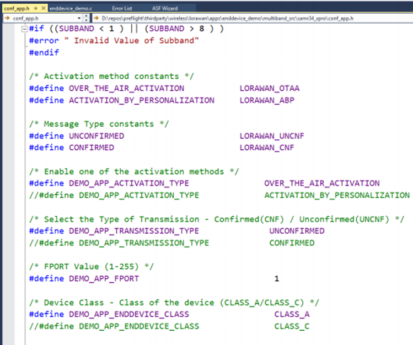Click the FPORT Value (1-255) comment
413x345 pixels.
(92, 266)
